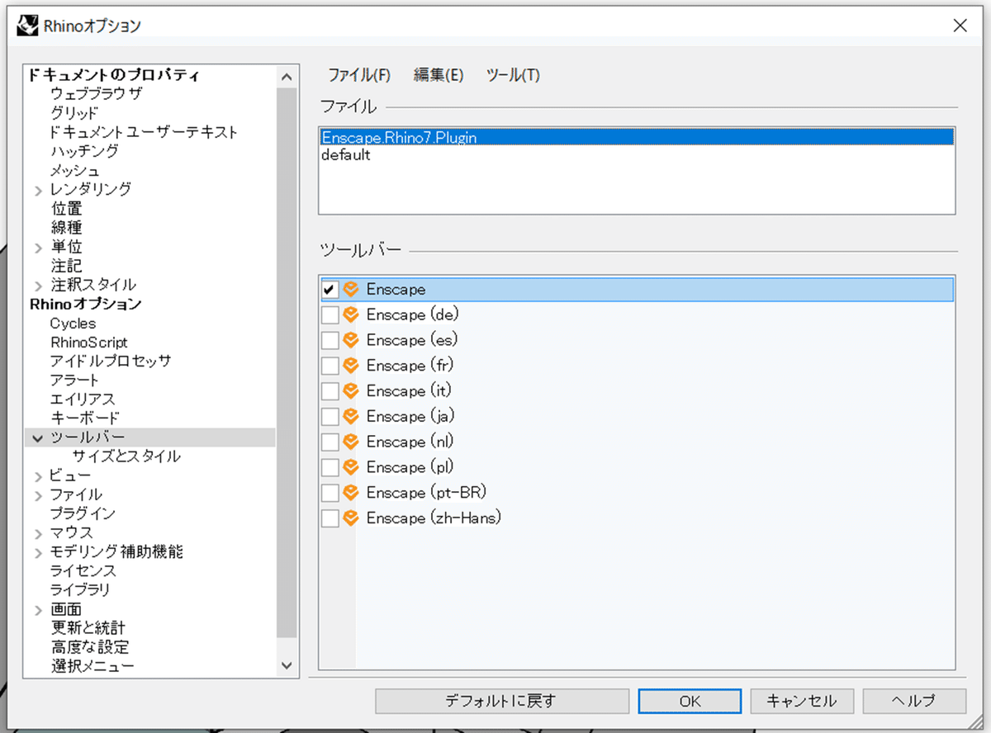Select Enscape.Rhino7.Plugin in file list

(x=637, y=138)
